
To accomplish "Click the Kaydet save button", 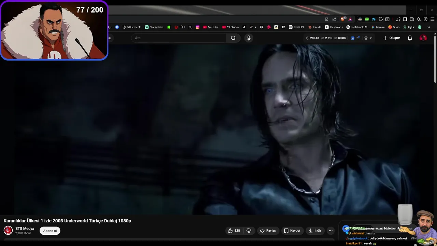I will [292, 231].
